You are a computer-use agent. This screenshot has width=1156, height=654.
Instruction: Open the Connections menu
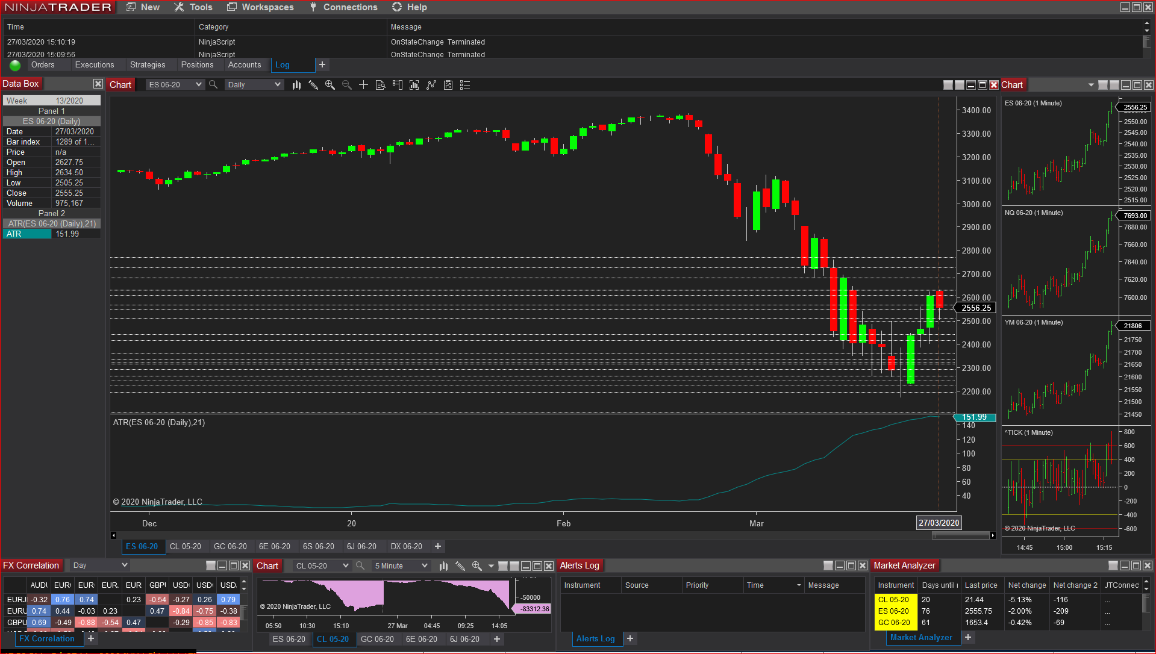(343, 7)
